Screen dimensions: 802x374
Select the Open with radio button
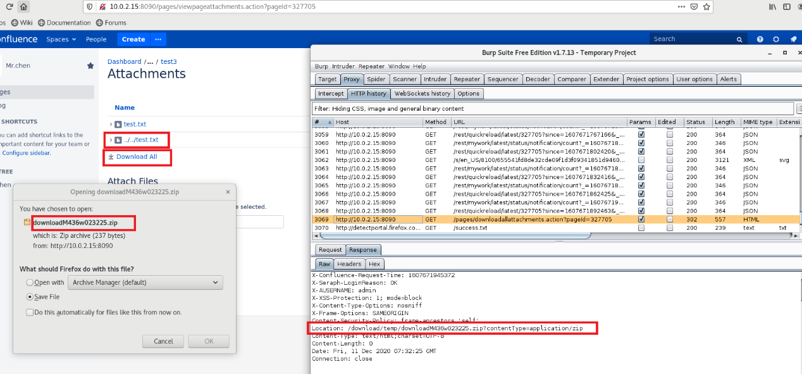(30, 283)
